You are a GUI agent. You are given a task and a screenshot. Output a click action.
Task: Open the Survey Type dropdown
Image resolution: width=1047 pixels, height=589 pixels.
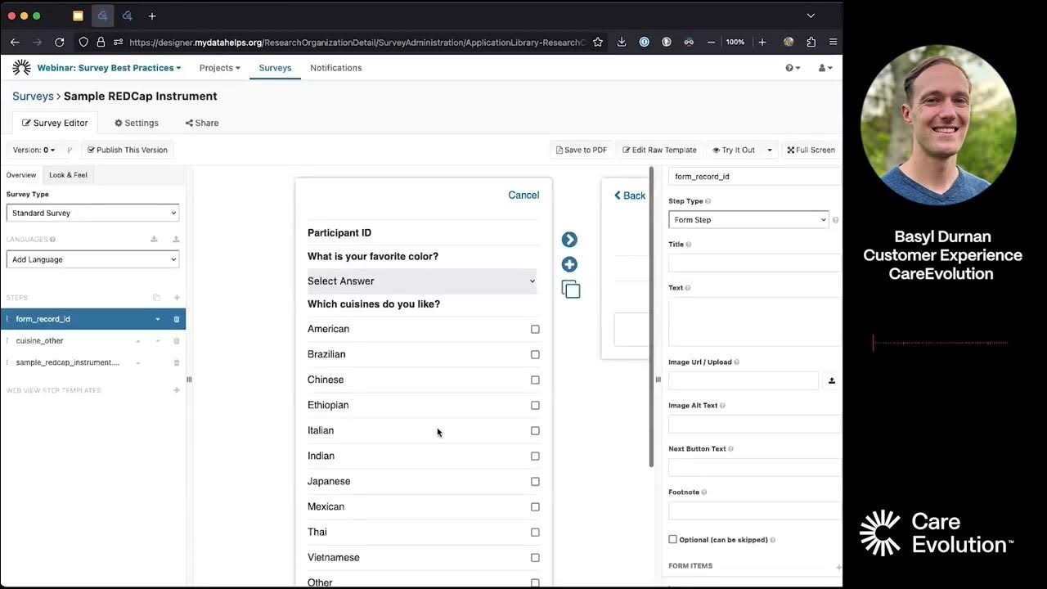click(92, 213)
